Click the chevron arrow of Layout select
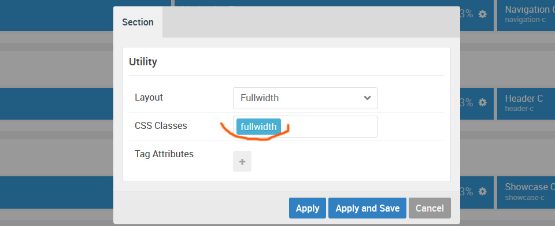555x226 pixels. coord(368,98)
